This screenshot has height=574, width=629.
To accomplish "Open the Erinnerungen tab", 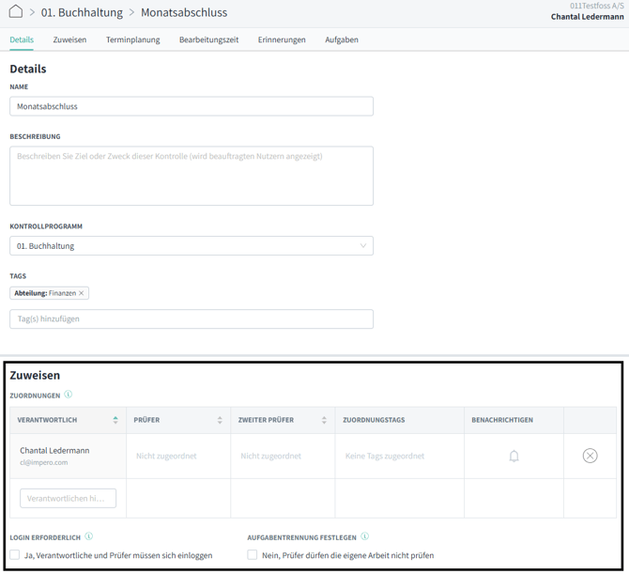I will [282, 39].
